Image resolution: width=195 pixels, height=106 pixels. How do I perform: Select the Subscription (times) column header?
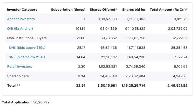click(x=68, y=10)
